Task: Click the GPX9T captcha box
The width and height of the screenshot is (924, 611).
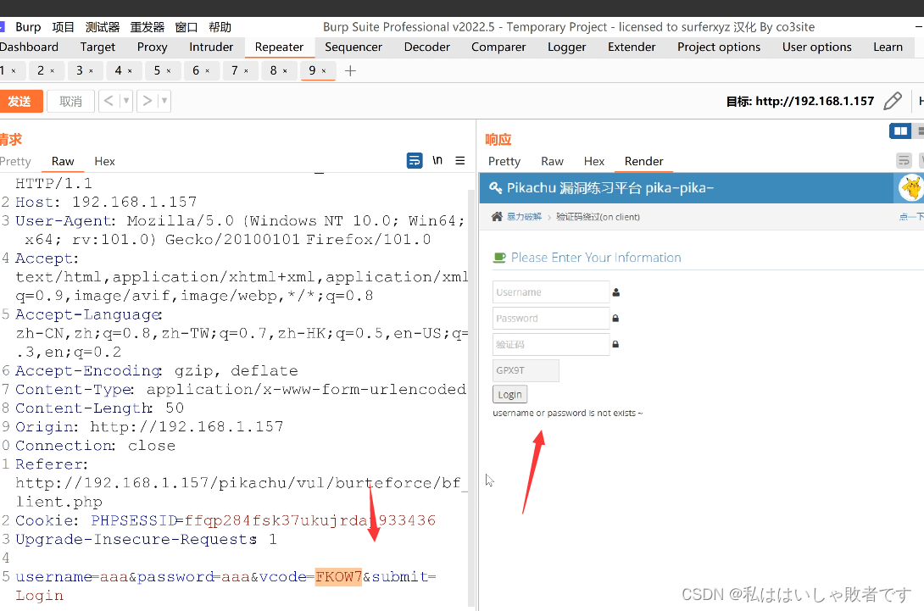Action: point(526,370)
